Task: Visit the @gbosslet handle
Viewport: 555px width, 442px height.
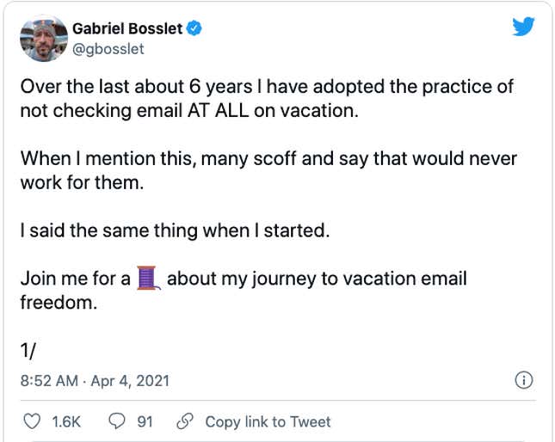Action: 108,49
